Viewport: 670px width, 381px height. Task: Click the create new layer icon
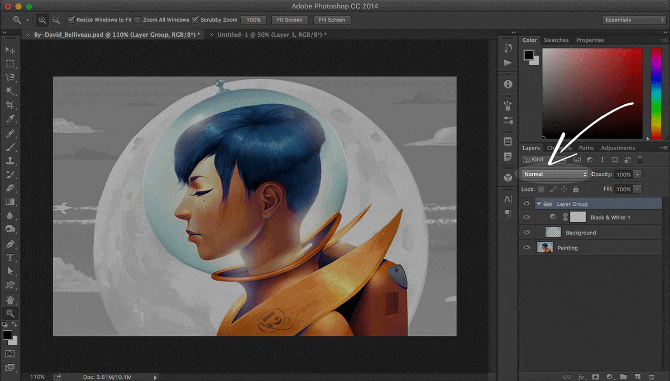638,377
